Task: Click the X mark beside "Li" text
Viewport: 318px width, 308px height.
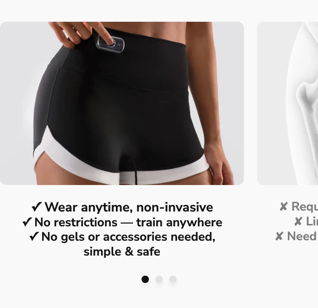Action: click(x=298, y=221)
